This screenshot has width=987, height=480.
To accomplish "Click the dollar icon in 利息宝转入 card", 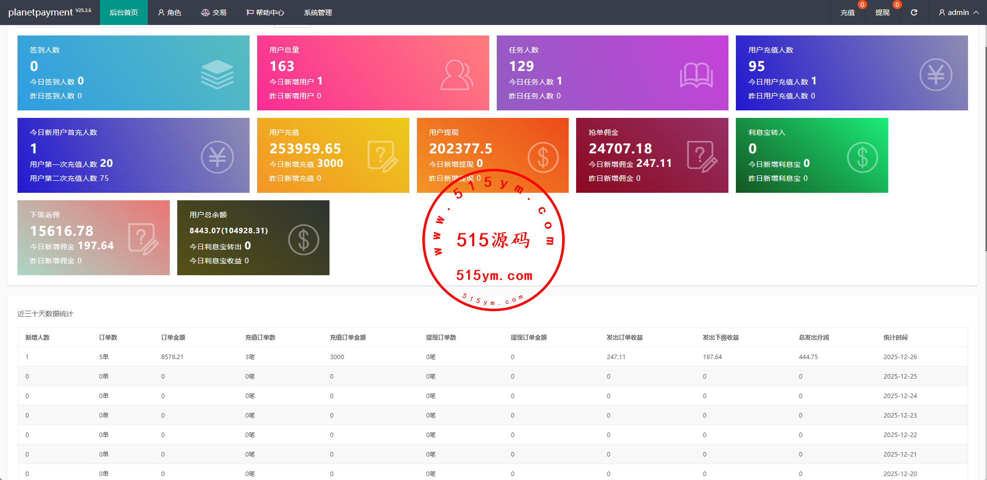I will pyautogui.click(x=862, y=157).
